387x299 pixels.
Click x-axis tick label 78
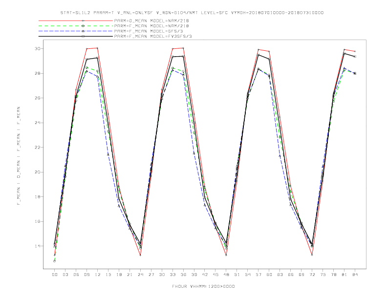click(x=333, y=275)
